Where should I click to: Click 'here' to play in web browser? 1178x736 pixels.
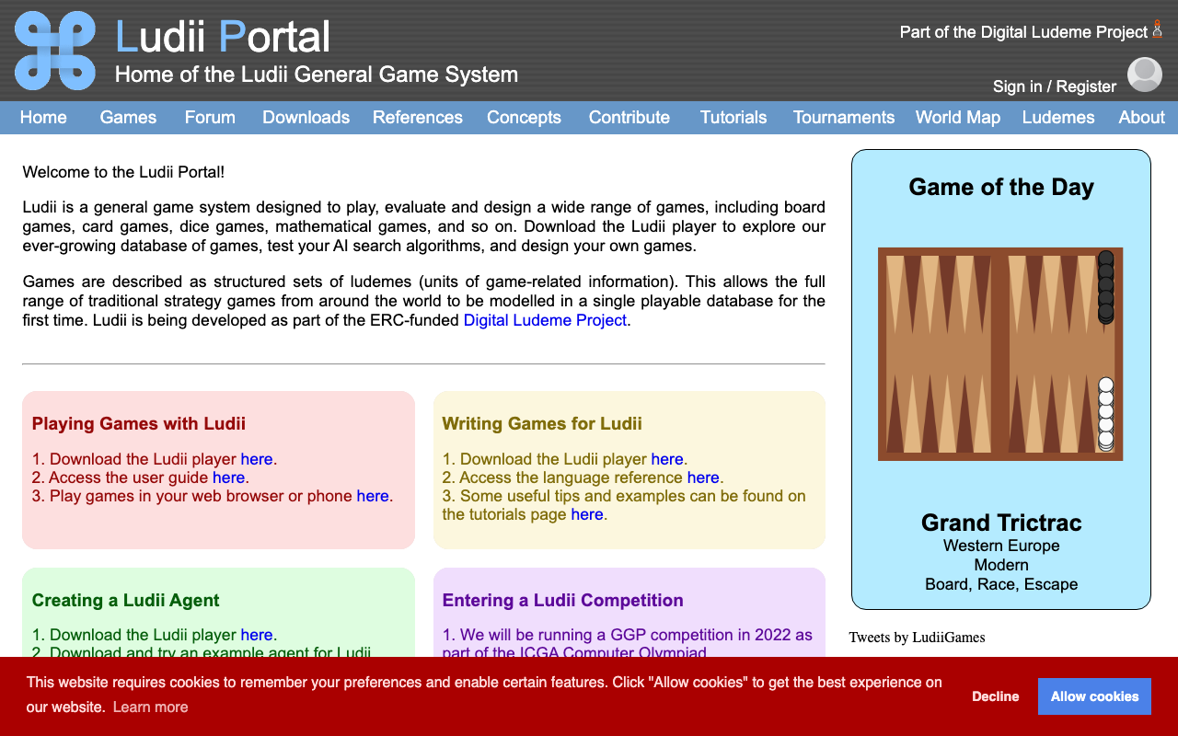pos(373,496)
